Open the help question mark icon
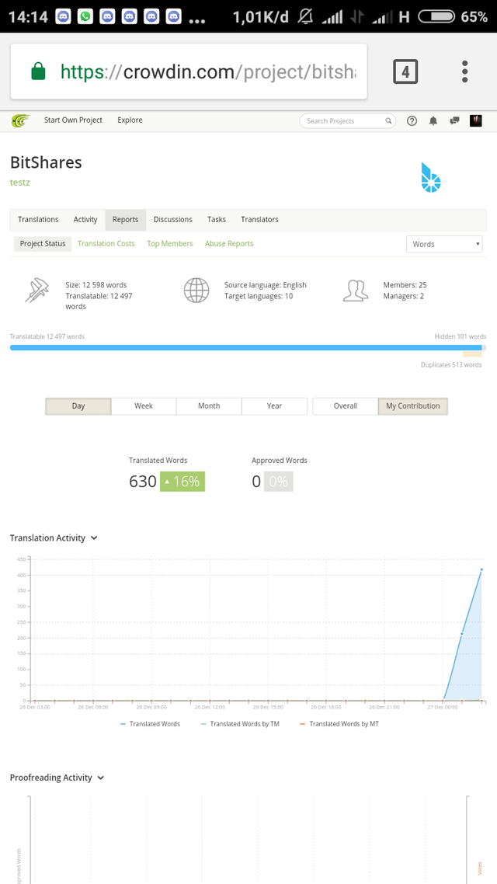 tap(412, 120)
